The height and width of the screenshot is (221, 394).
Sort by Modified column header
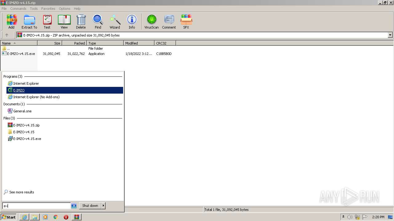[x=139, y=43]
